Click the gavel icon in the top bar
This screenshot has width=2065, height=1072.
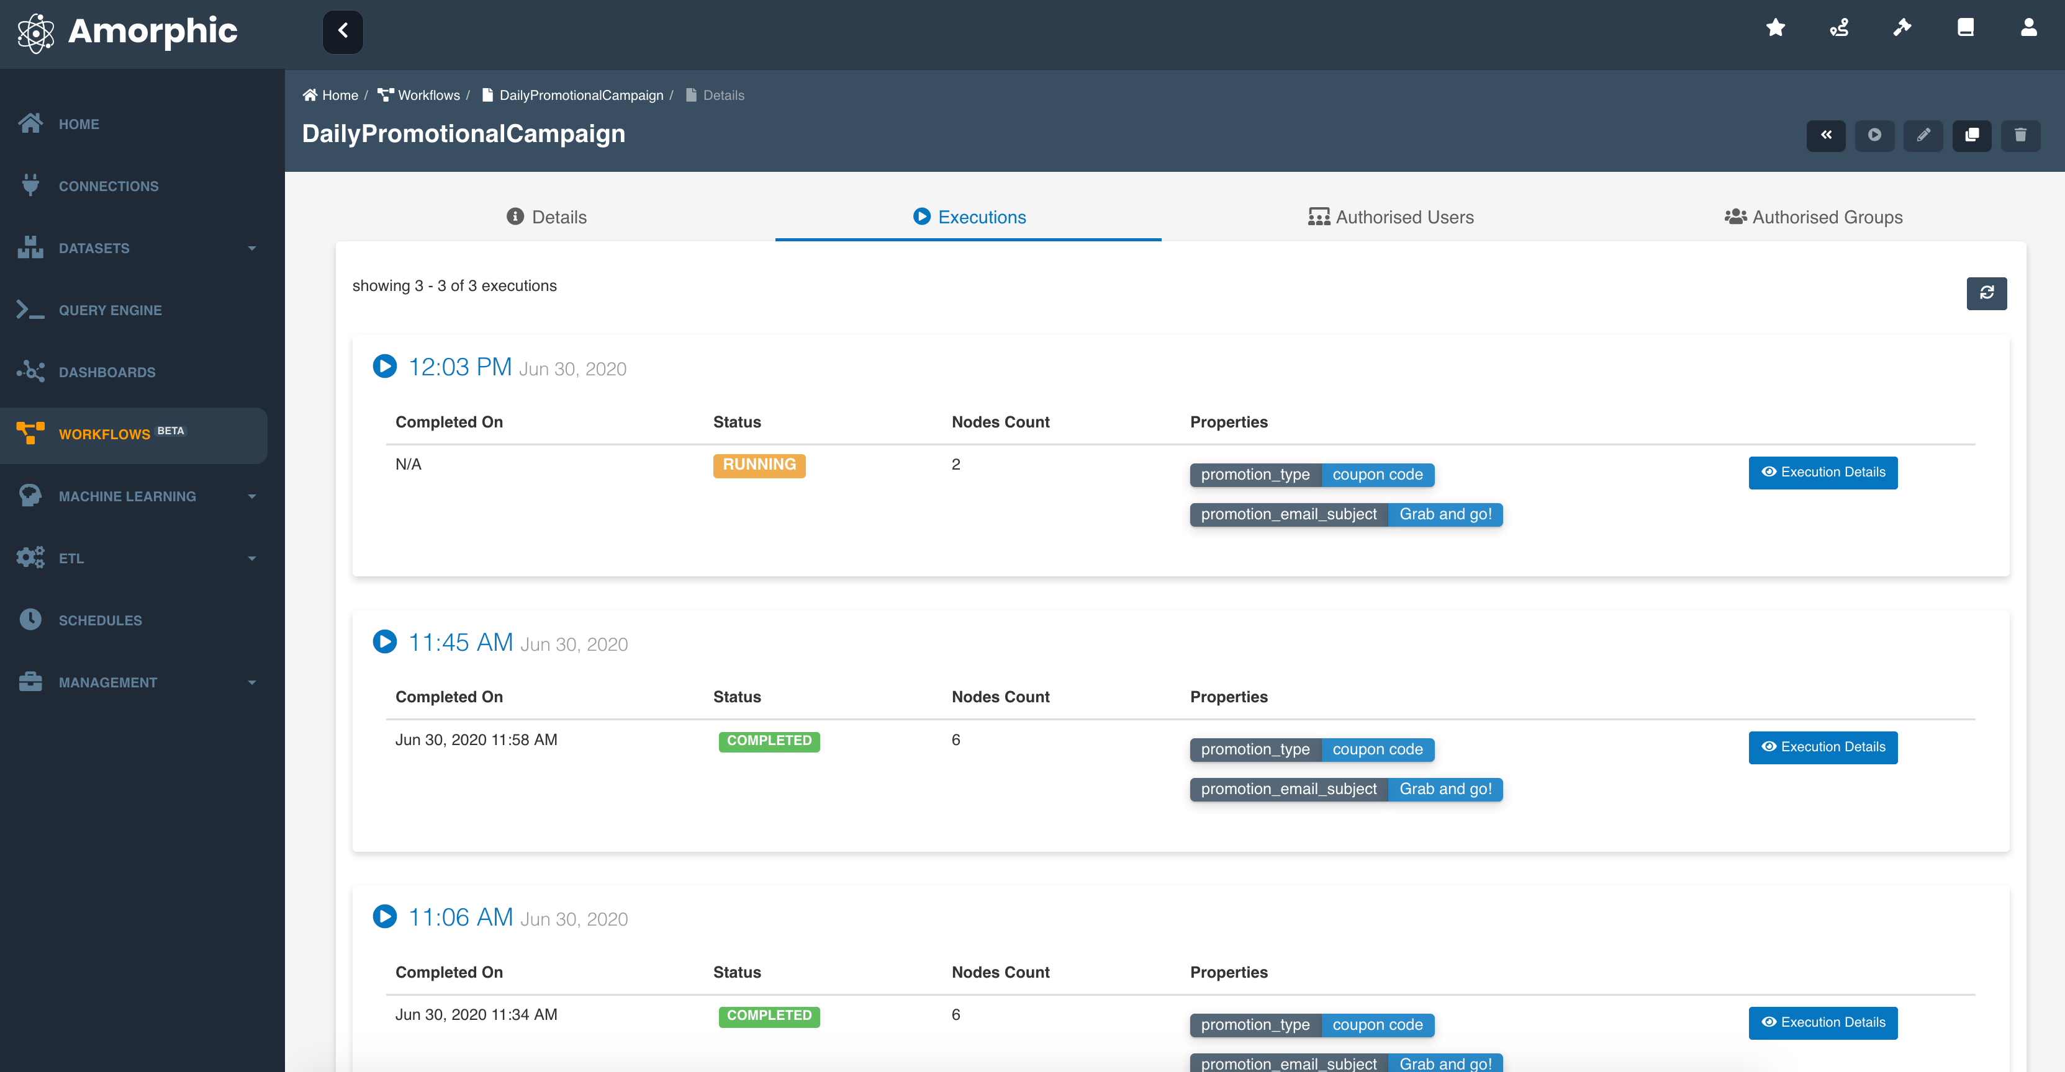click(1902, 28)
